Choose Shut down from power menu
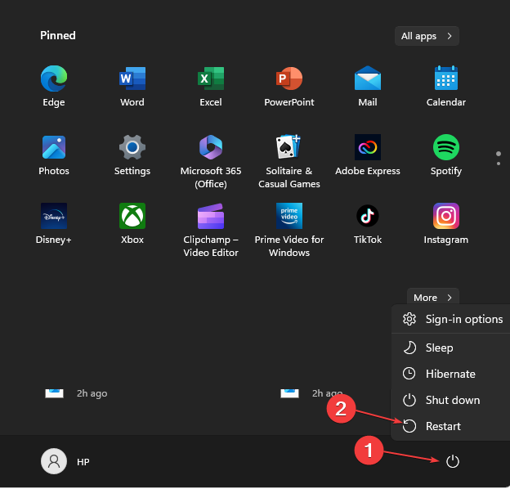 [452, 401]
